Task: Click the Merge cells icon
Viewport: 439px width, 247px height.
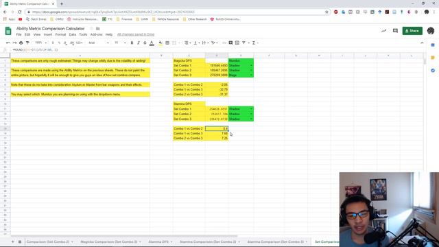Action: [x=174, y=43]
